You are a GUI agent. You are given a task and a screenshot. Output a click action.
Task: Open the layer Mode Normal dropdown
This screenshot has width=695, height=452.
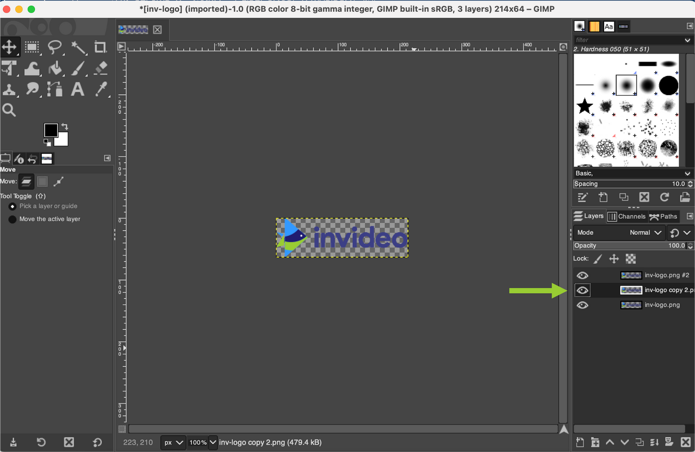tap(620, 233)
